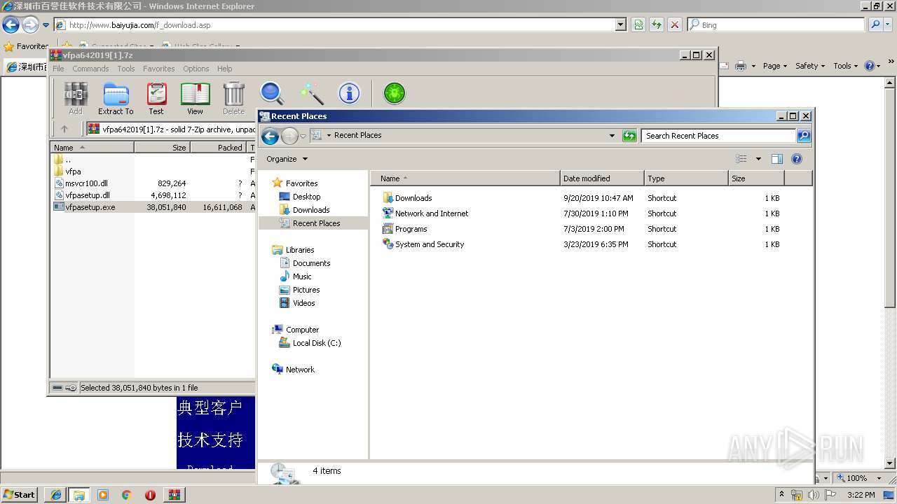The image size is (897, 504).
Task: Change the Explorer view icon
Action: coord(741,159)
